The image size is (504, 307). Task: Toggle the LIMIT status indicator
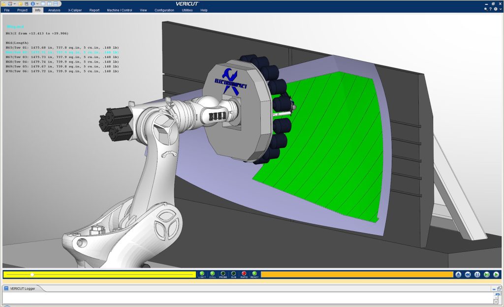point(202,274)
